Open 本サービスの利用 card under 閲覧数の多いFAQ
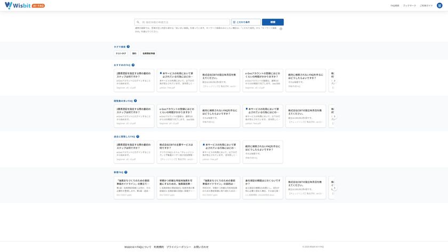This screenshot has height=252, width=448. 263,116
